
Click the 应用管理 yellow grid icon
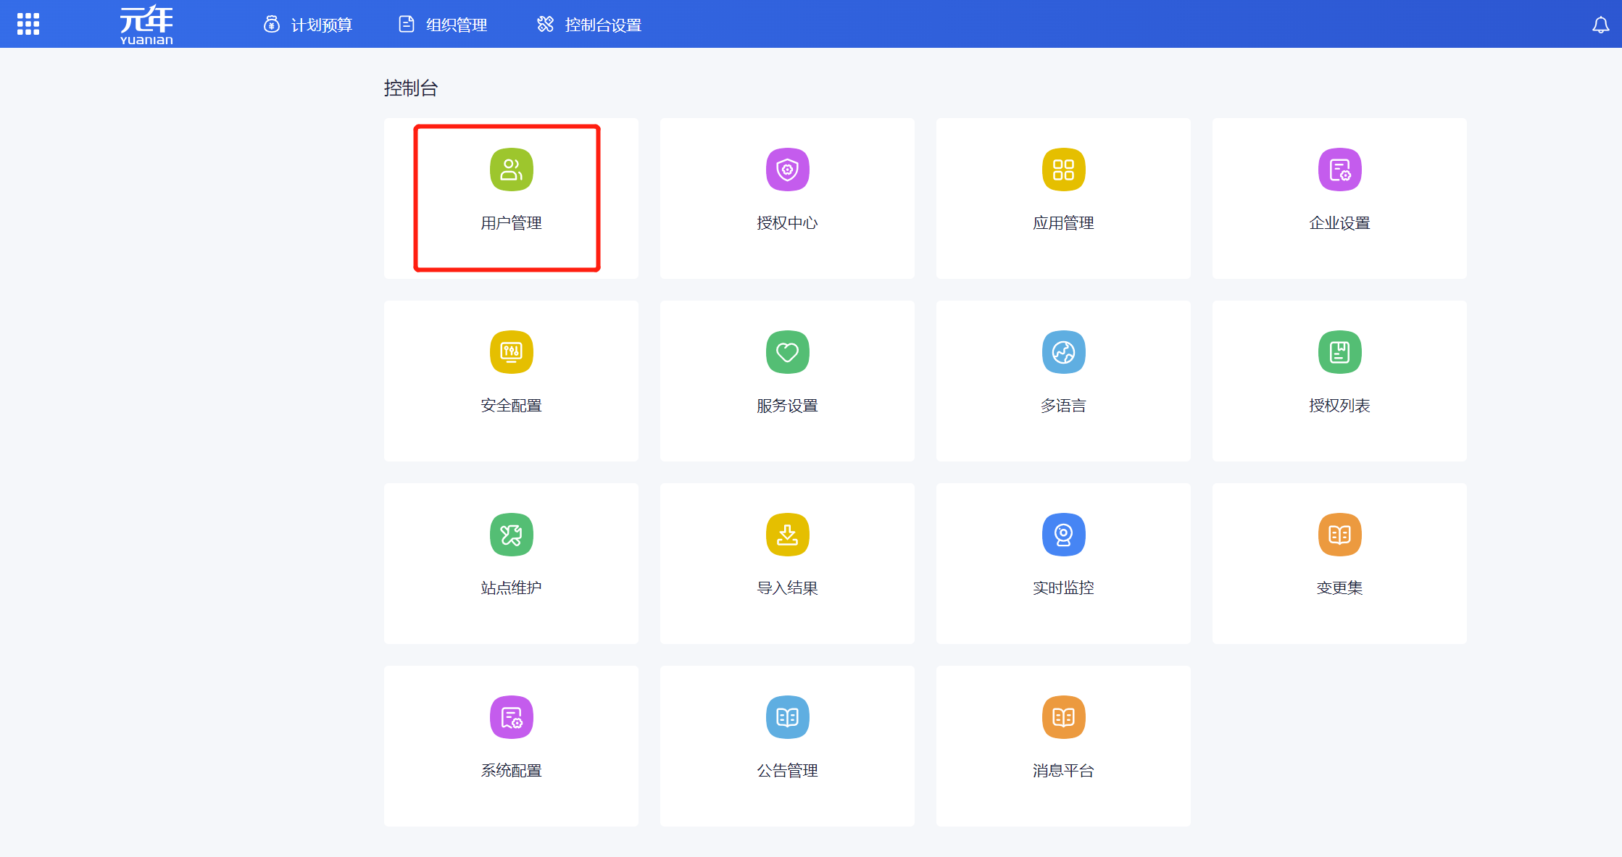[x=1063, y=170]
